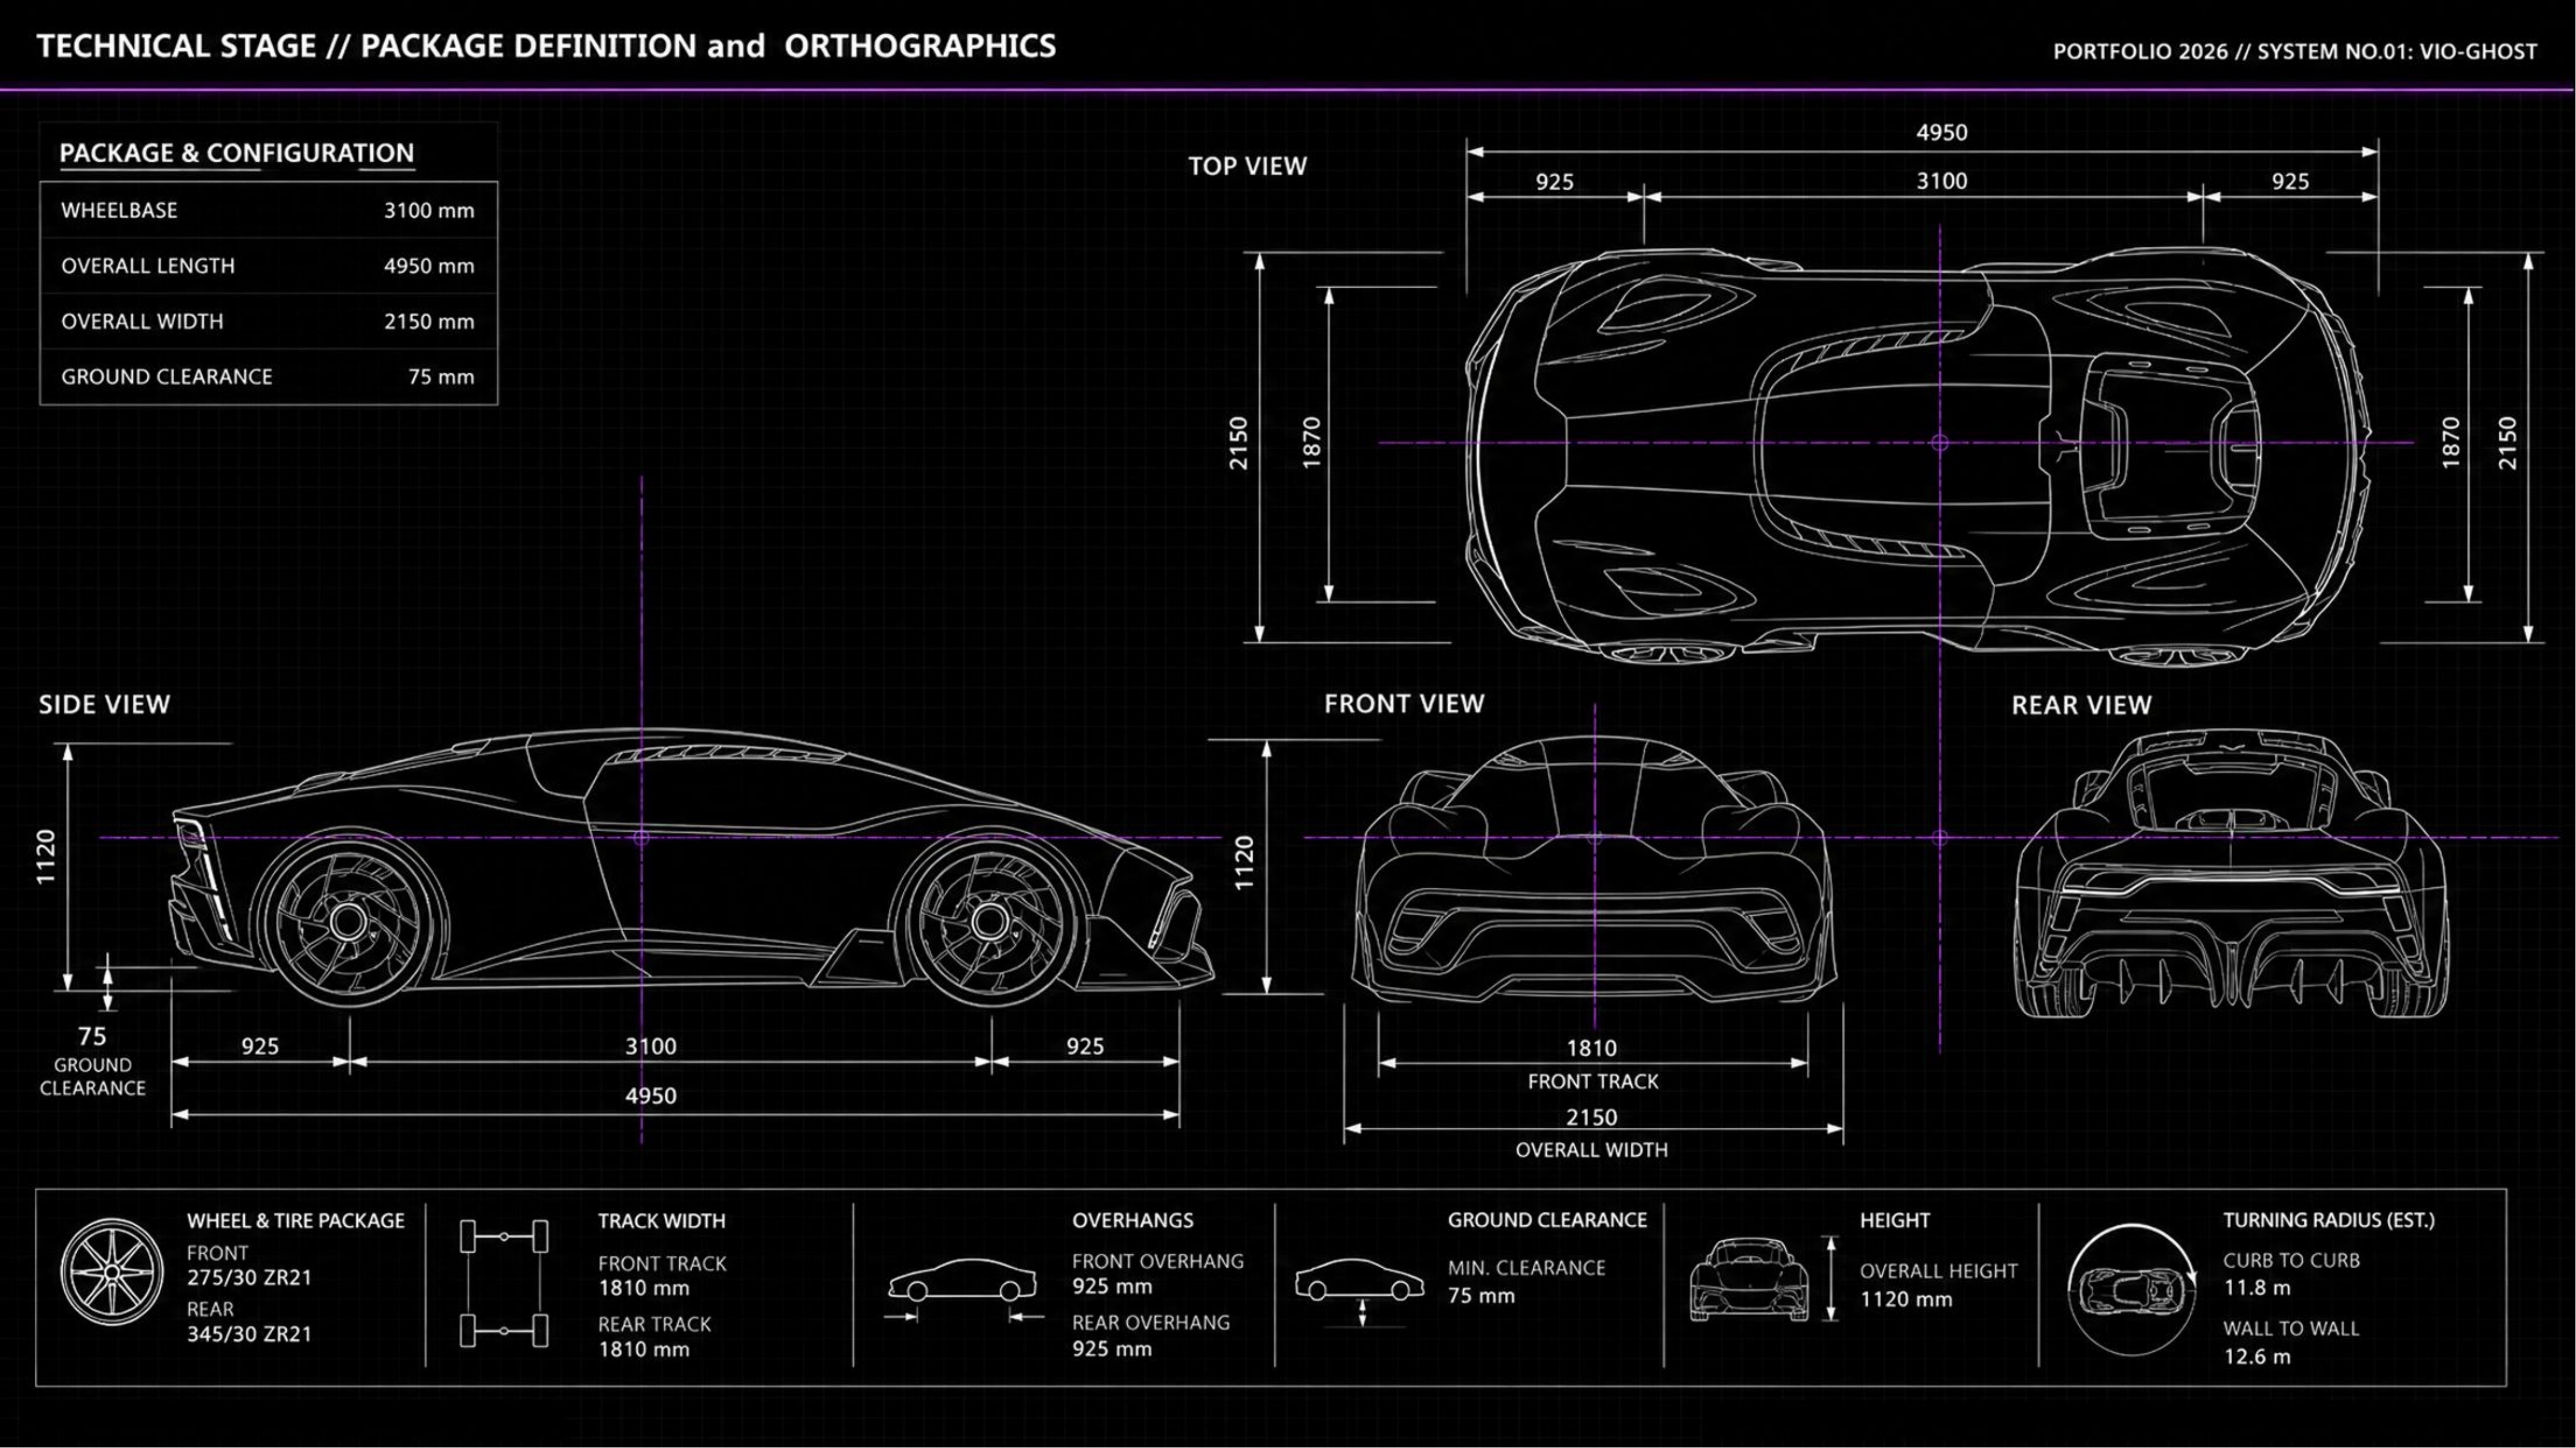
Task: Click the 'MIN. CLEARANCE' label
Action: coord(1526,1268)
